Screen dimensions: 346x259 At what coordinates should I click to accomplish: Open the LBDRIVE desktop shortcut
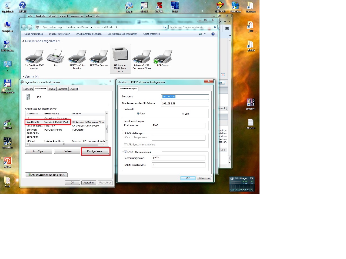tap(7, 124)
